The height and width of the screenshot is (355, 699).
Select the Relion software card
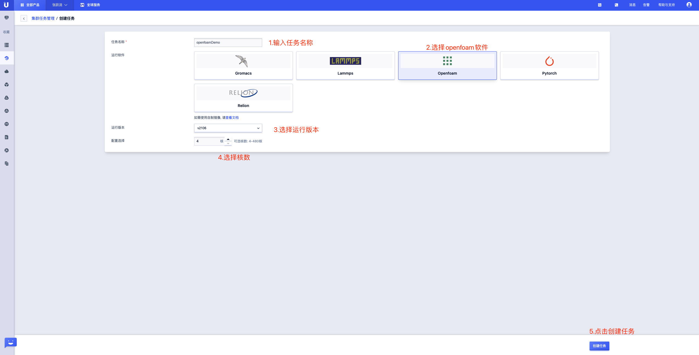[243, 98]
